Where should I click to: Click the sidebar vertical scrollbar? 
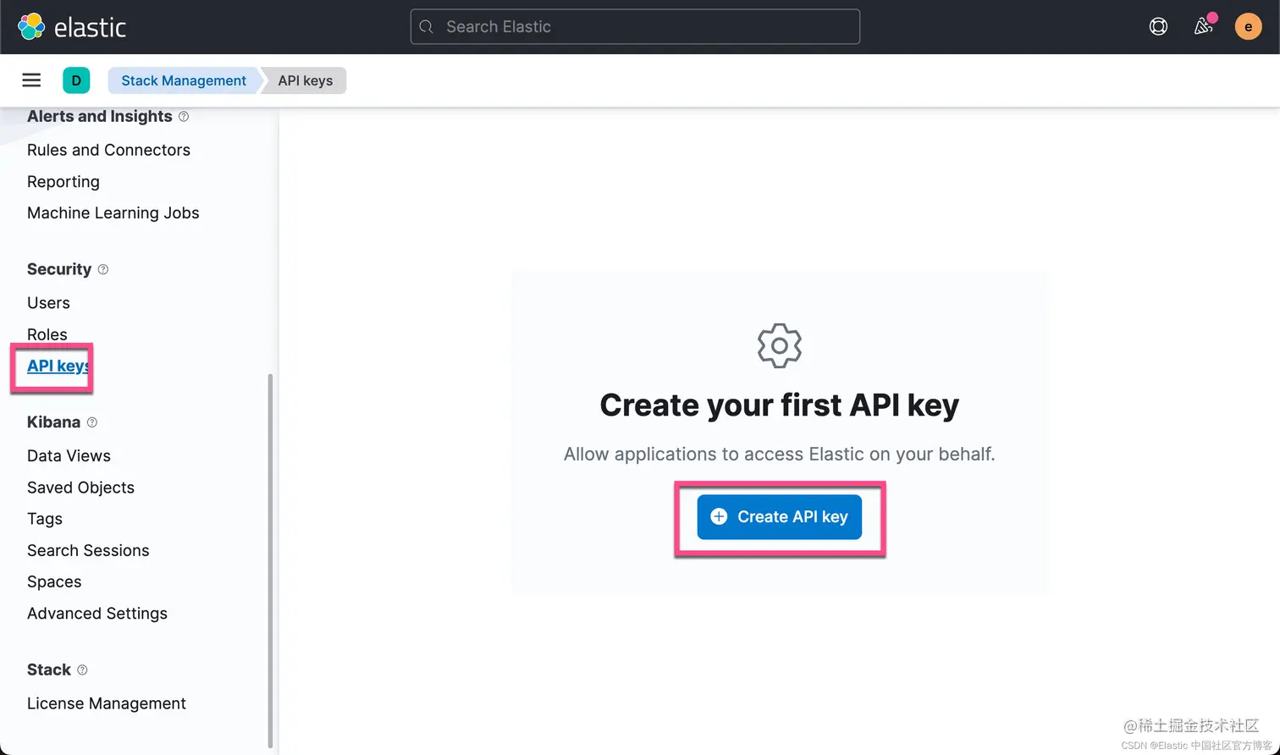pyautogui.click(x=270, y=560)
